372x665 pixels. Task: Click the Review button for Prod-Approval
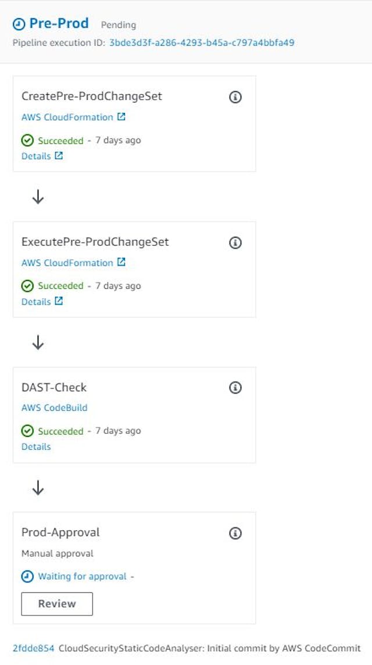click(x=56, y=604)
